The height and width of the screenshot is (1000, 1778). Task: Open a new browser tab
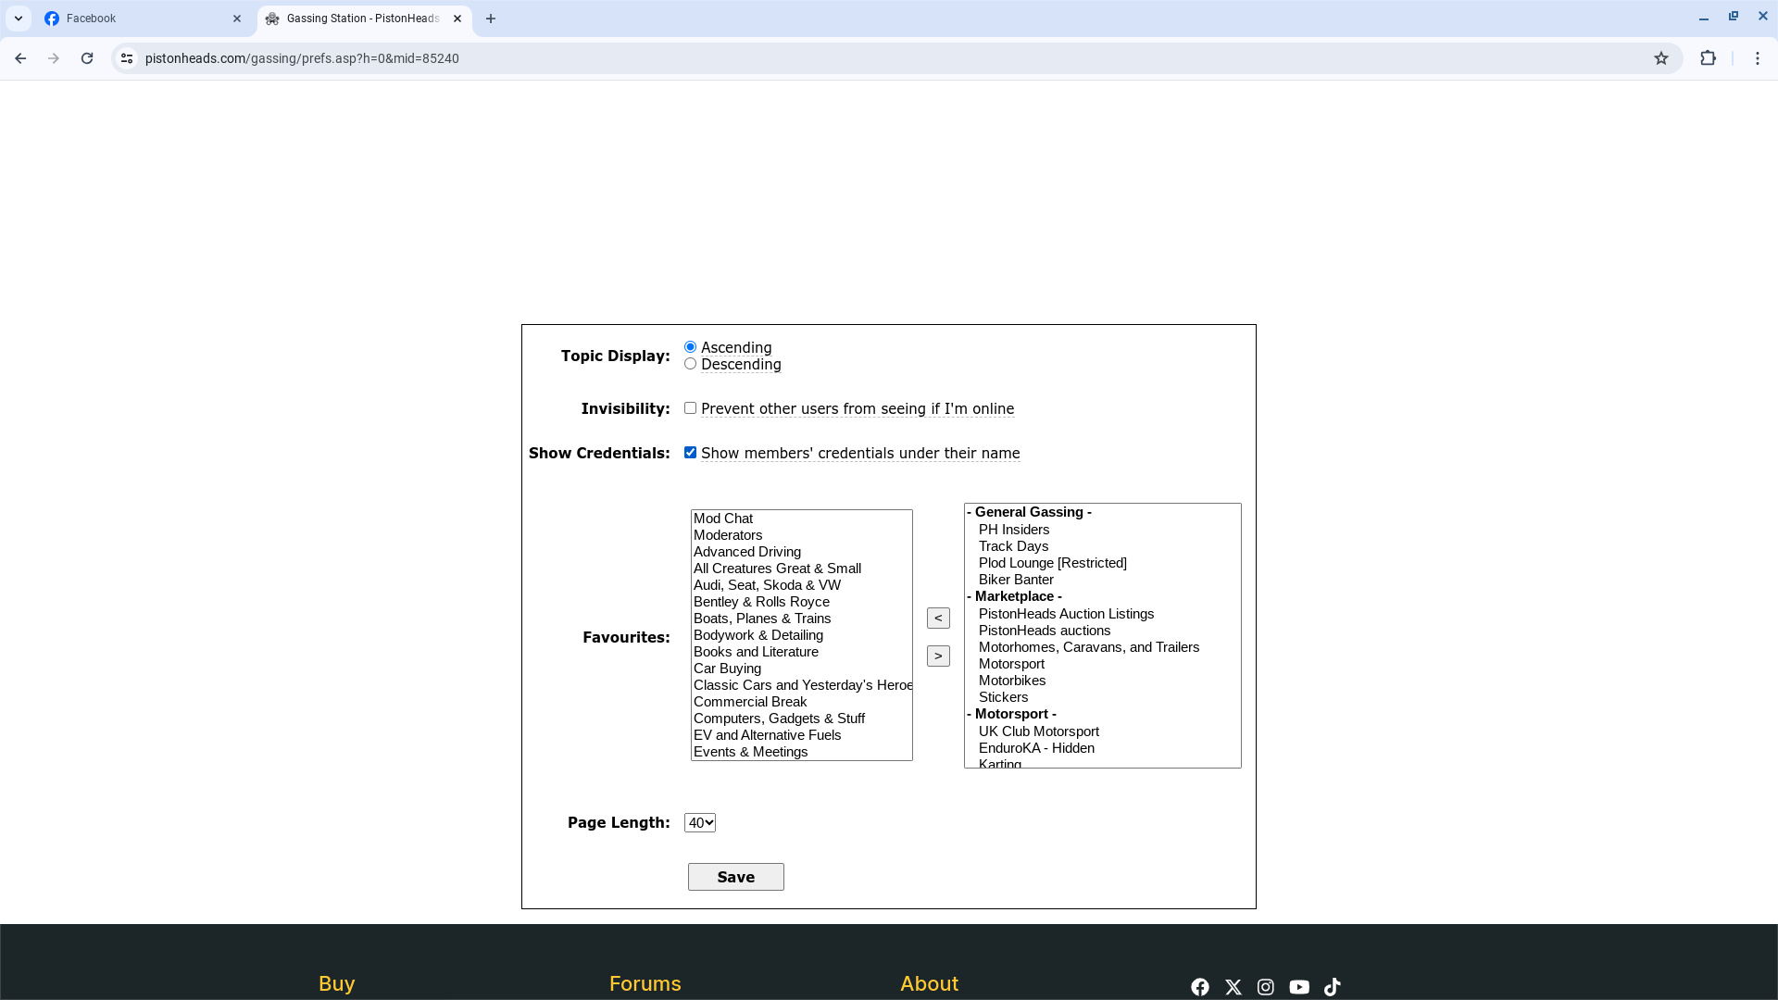pyautogui.click(x=491, y=19)
